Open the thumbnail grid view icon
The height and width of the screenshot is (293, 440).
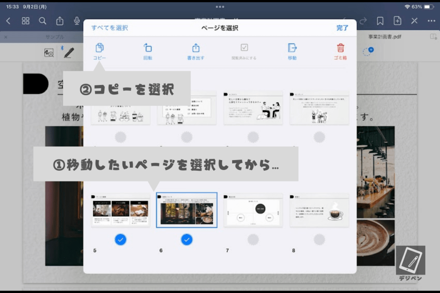click(25, 21)
